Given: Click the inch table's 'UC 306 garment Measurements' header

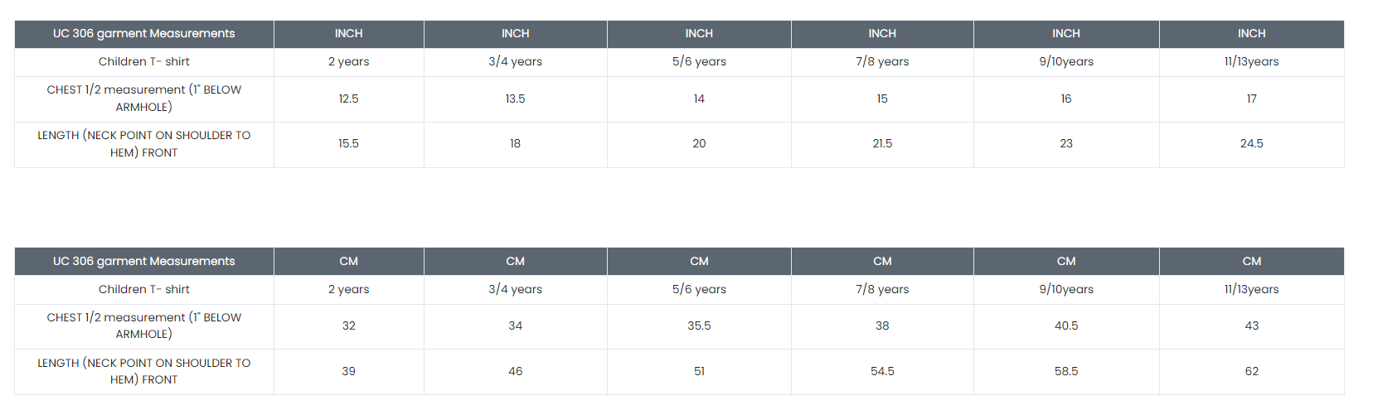Looking at the screenshot, I should (x=143, y=34).
